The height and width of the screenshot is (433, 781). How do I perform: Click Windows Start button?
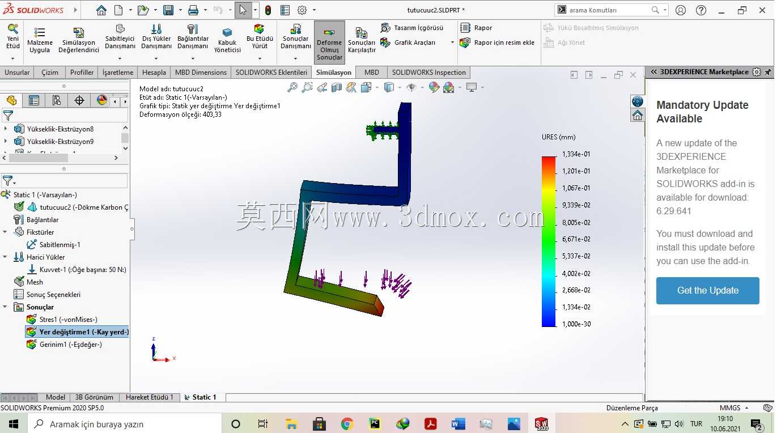[x=13, y=423]
